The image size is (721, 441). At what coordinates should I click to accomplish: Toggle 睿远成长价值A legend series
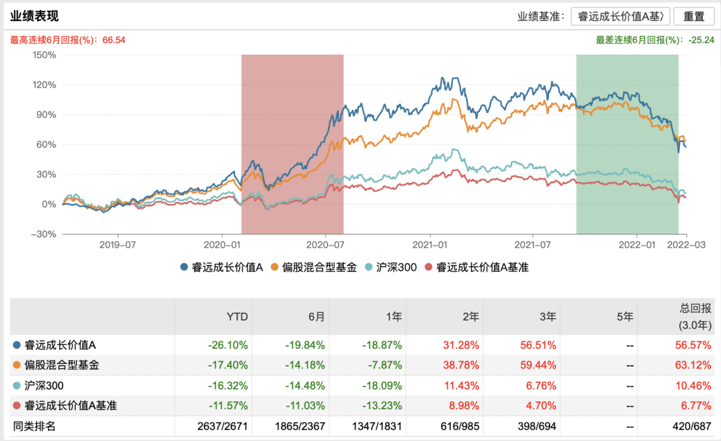[221, 267]
